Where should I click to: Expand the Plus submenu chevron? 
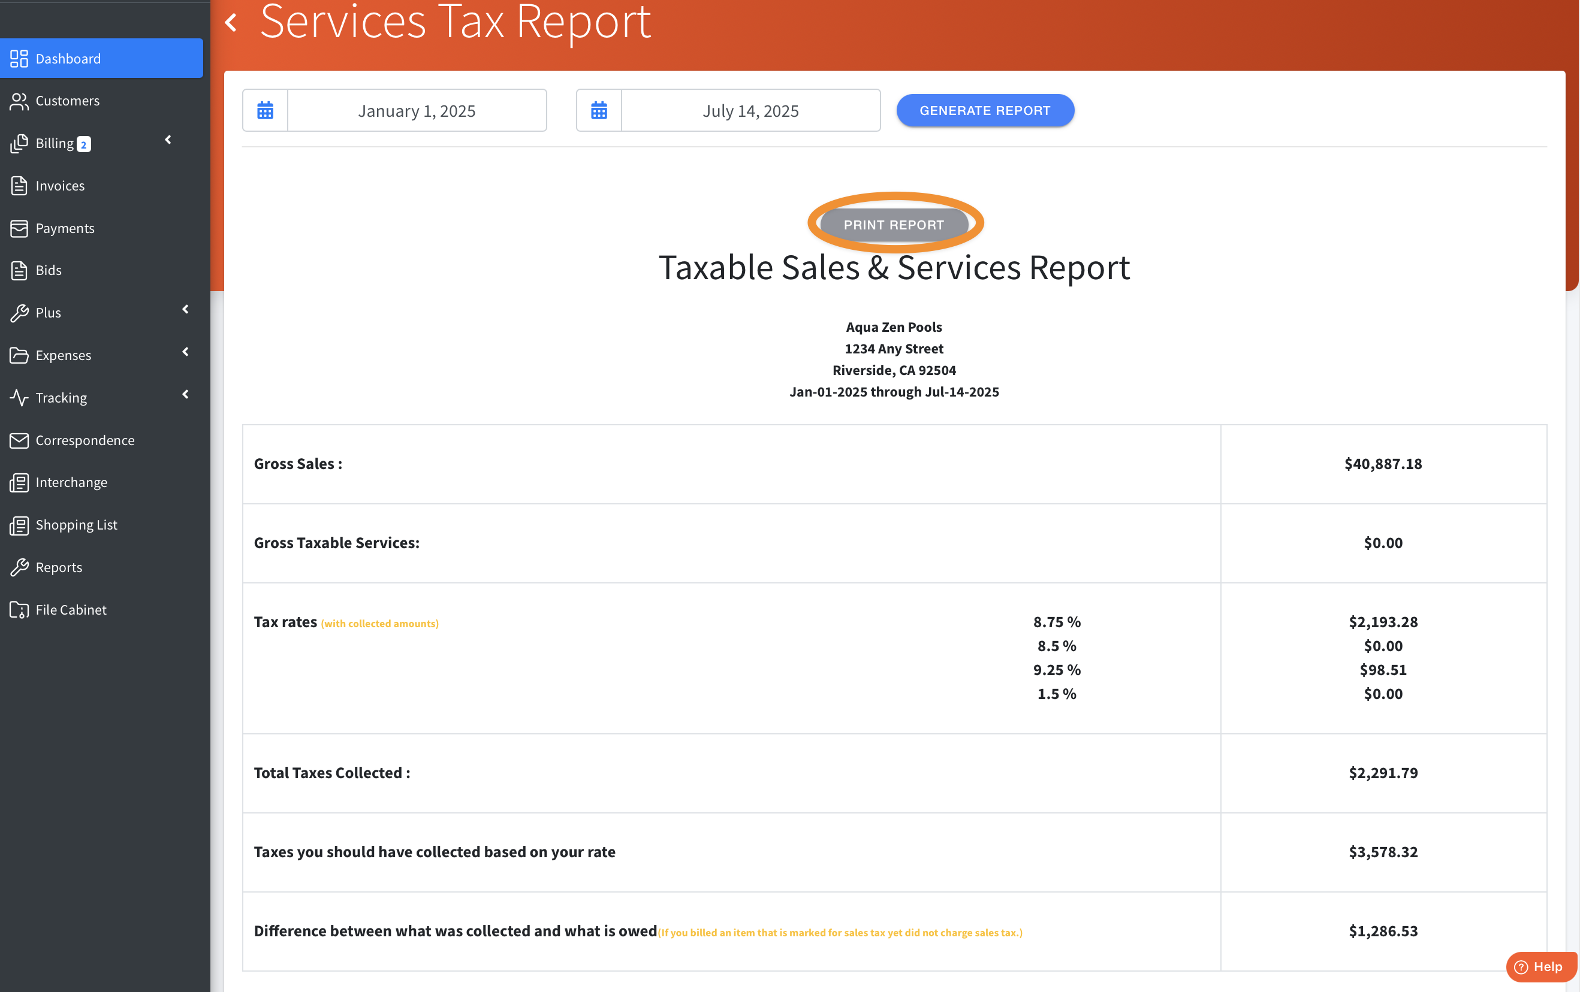(x=186, y=310)
